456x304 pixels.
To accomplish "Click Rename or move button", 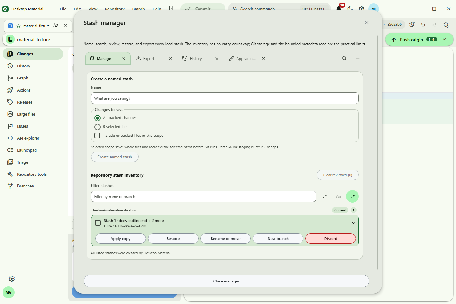I will 225,238.
